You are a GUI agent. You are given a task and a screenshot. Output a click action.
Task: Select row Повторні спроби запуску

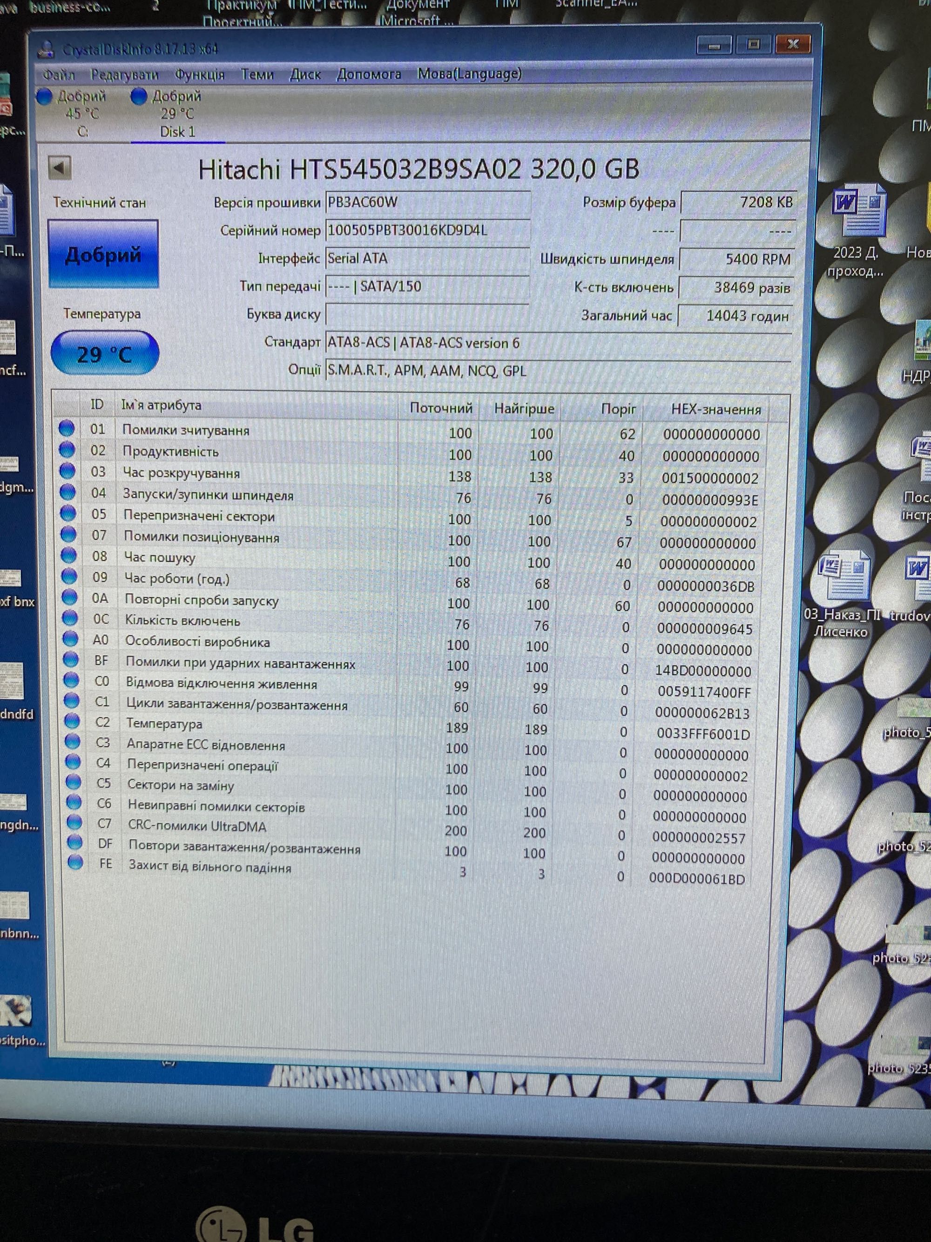click(410, 602)
